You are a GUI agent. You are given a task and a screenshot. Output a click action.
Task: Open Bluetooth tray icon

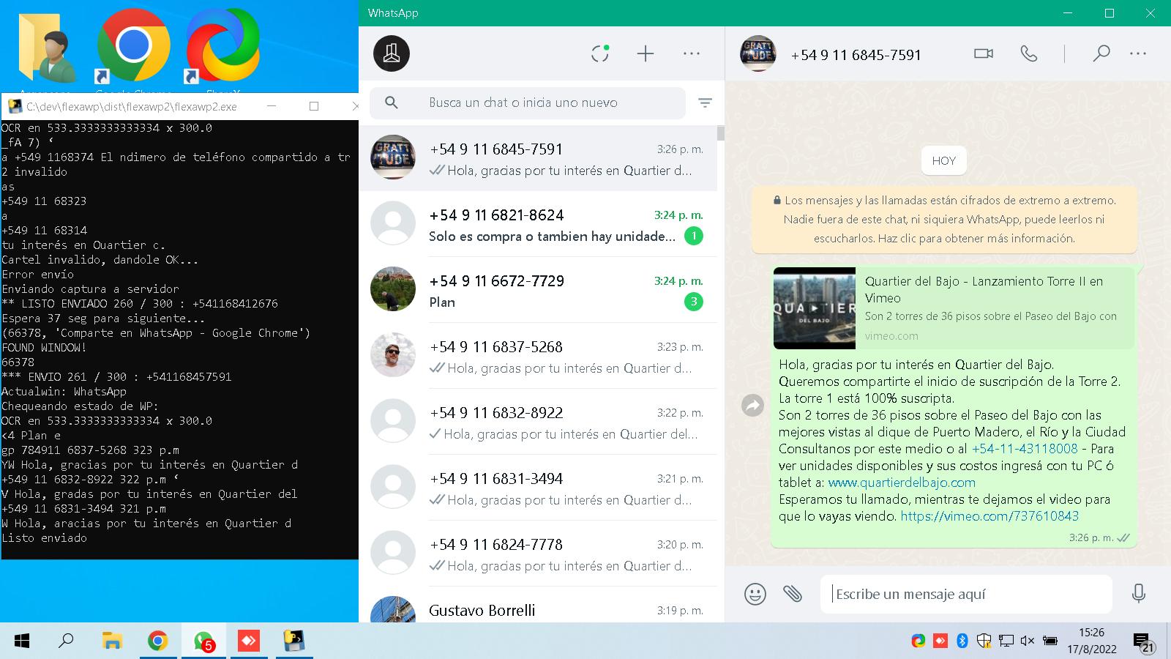[962, 641]
